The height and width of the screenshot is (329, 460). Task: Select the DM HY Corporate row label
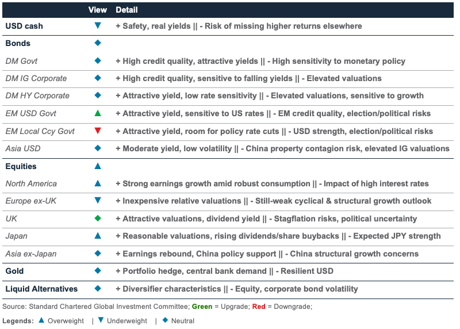tap(37, 96)
